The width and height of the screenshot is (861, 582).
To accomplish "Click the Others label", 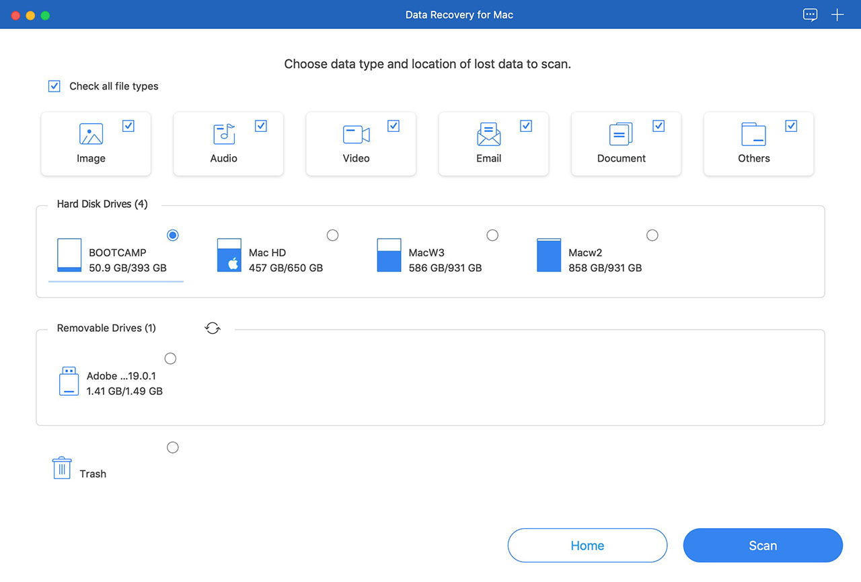I will coord(754,158).
